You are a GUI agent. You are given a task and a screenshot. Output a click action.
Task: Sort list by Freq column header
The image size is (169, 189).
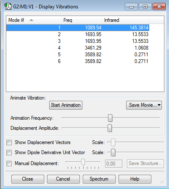click(82, 20)
